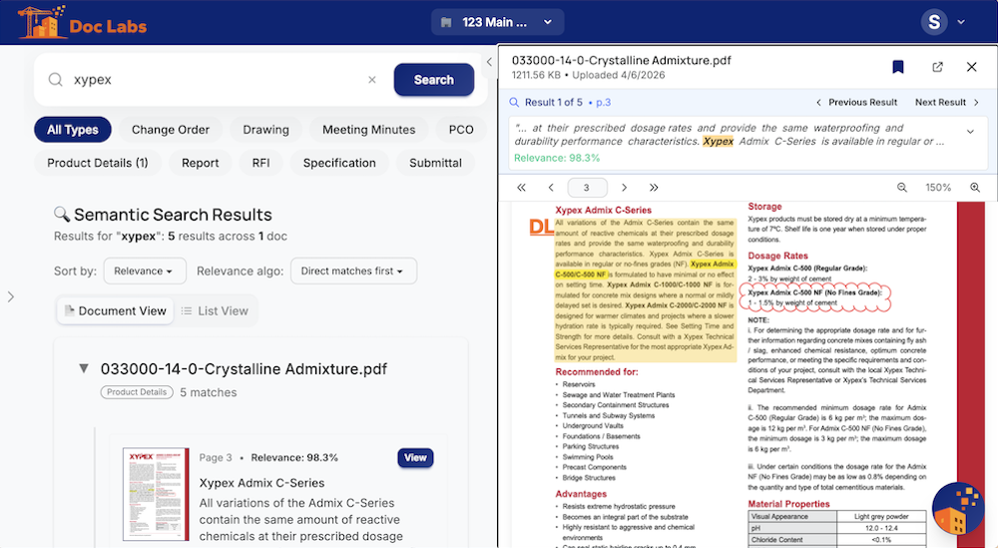The width and height of the screenshot is (998, 548).
Task: Click the 'Storage' heading in PDF
Action: [765, 207]
